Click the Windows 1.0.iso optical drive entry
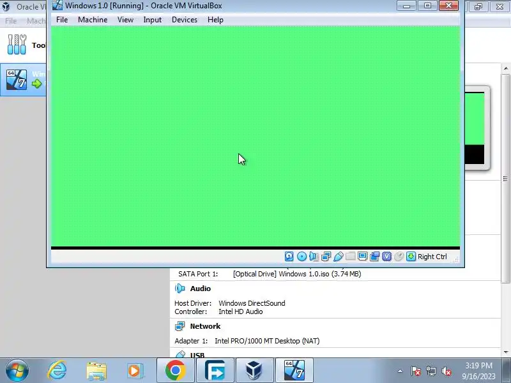 [x=297, y=274]
